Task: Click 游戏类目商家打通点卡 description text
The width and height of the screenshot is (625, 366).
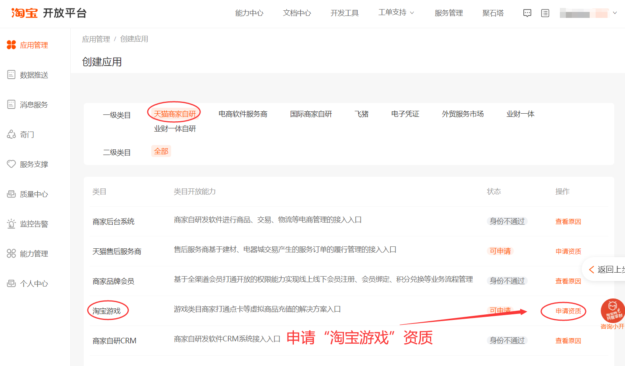Action: 257,309
